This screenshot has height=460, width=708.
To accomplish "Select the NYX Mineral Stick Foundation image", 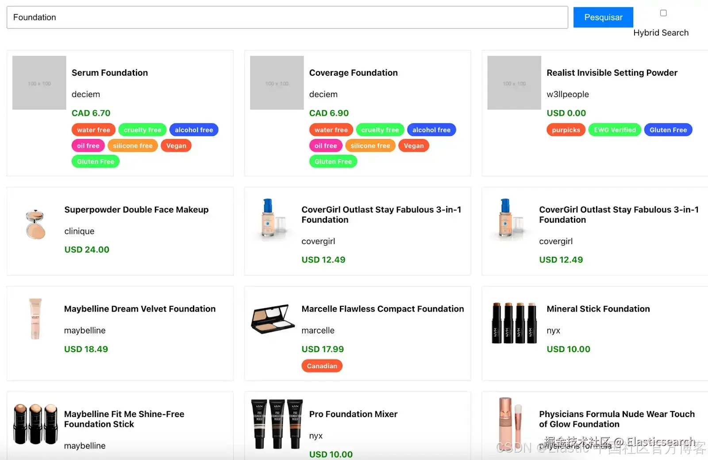I will point(514,323).
